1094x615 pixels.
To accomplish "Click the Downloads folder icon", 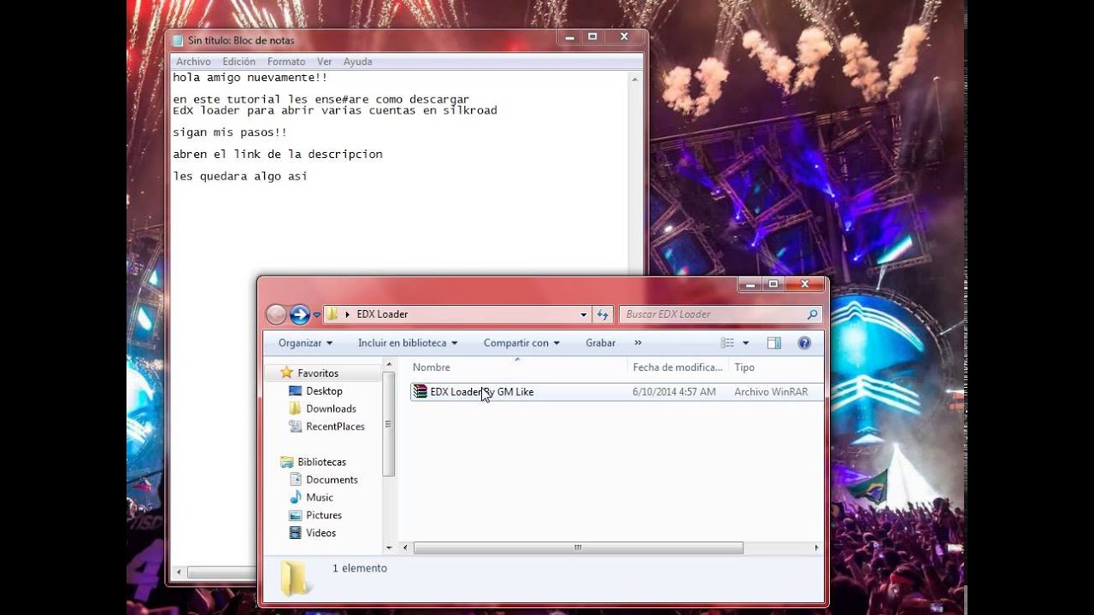I will (296, 408).
